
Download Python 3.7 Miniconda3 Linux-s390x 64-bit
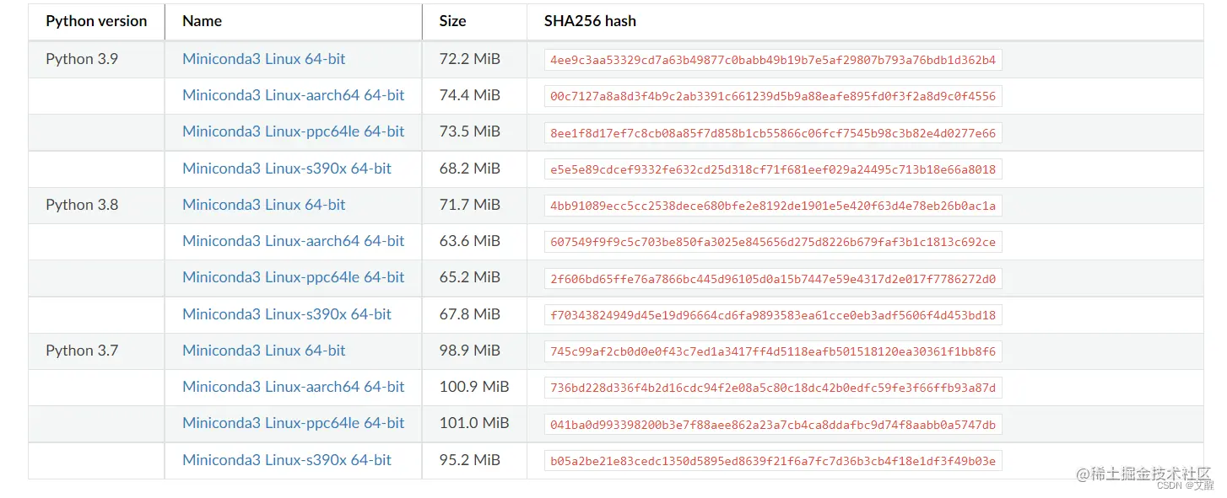click(287, 460)
